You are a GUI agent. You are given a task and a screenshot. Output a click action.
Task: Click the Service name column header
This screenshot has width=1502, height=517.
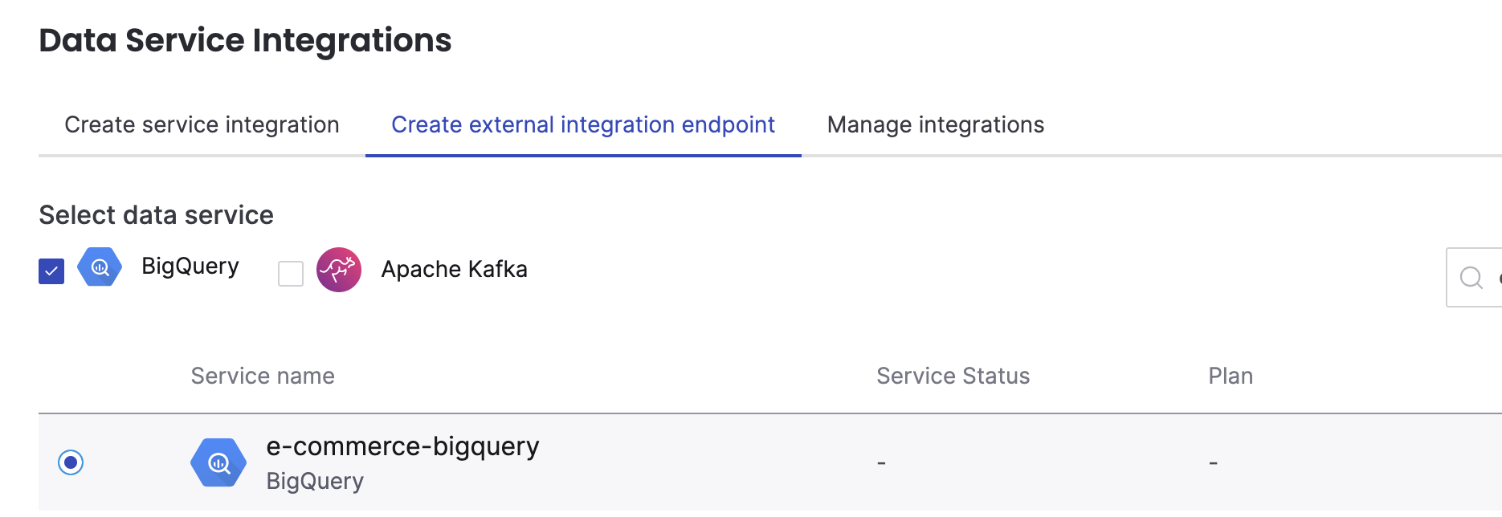point(263,376)
